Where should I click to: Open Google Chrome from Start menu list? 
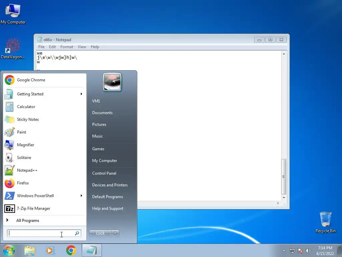45,80
